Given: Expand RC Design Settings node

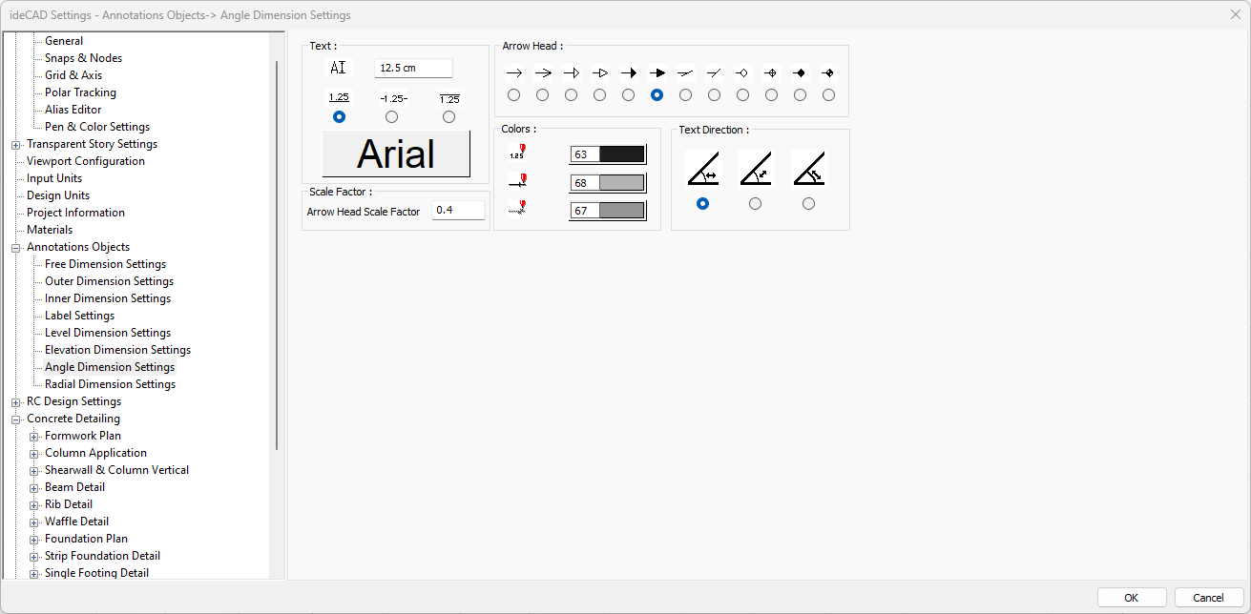Looking at the screenshot, I should pos(16,402).
